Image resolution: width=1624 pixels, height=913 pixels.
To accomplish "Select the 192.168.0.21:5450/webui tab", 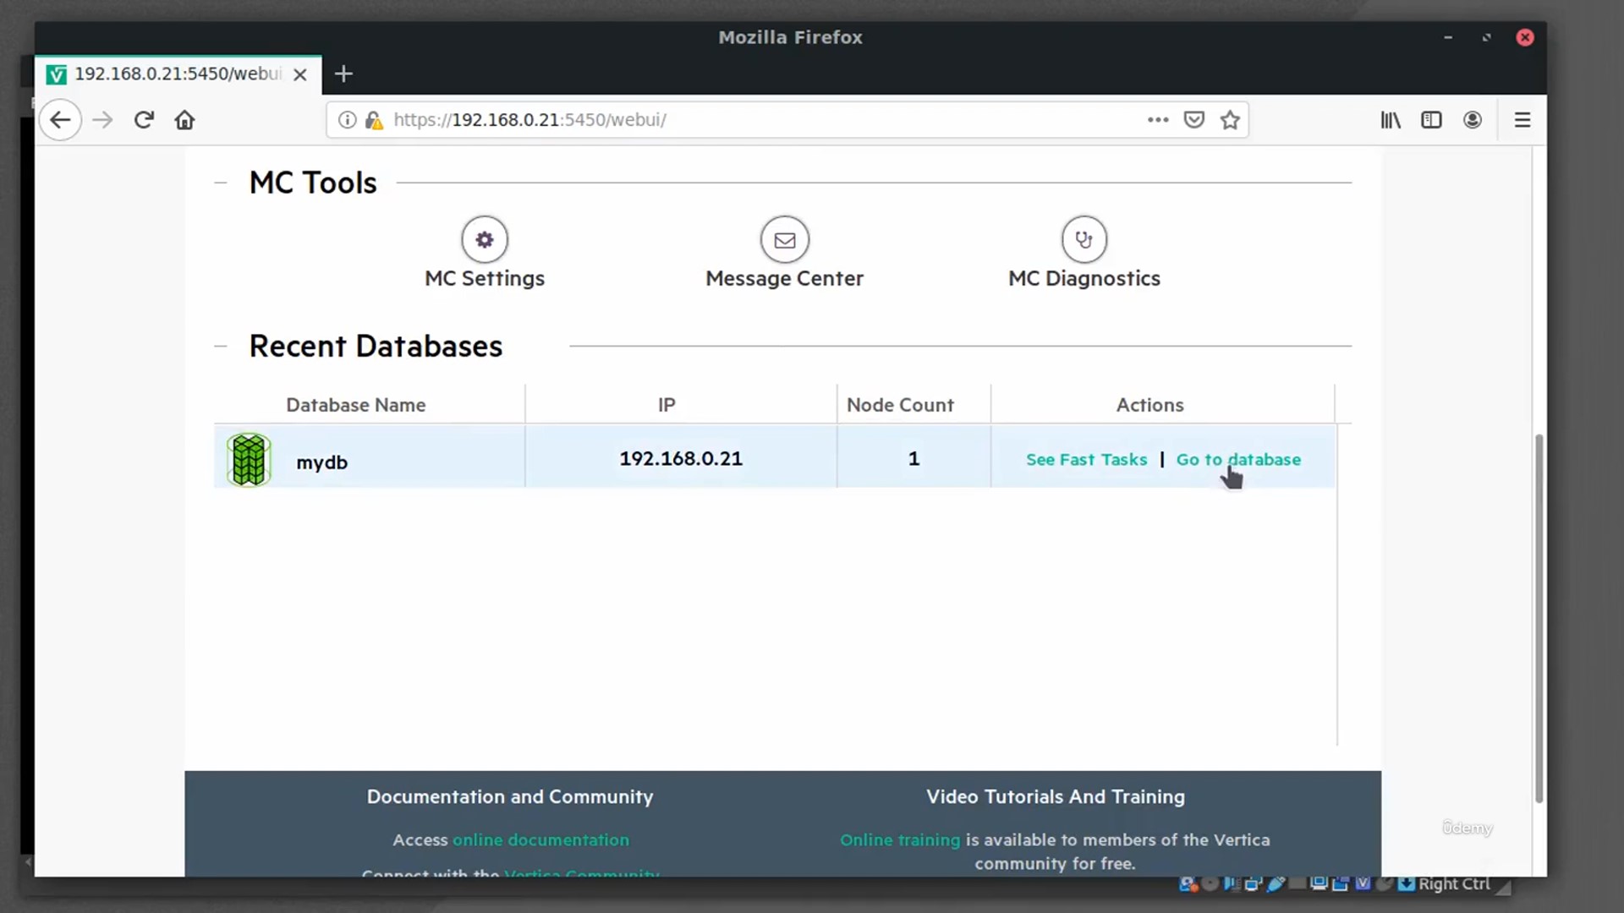I will pos(178,74).
